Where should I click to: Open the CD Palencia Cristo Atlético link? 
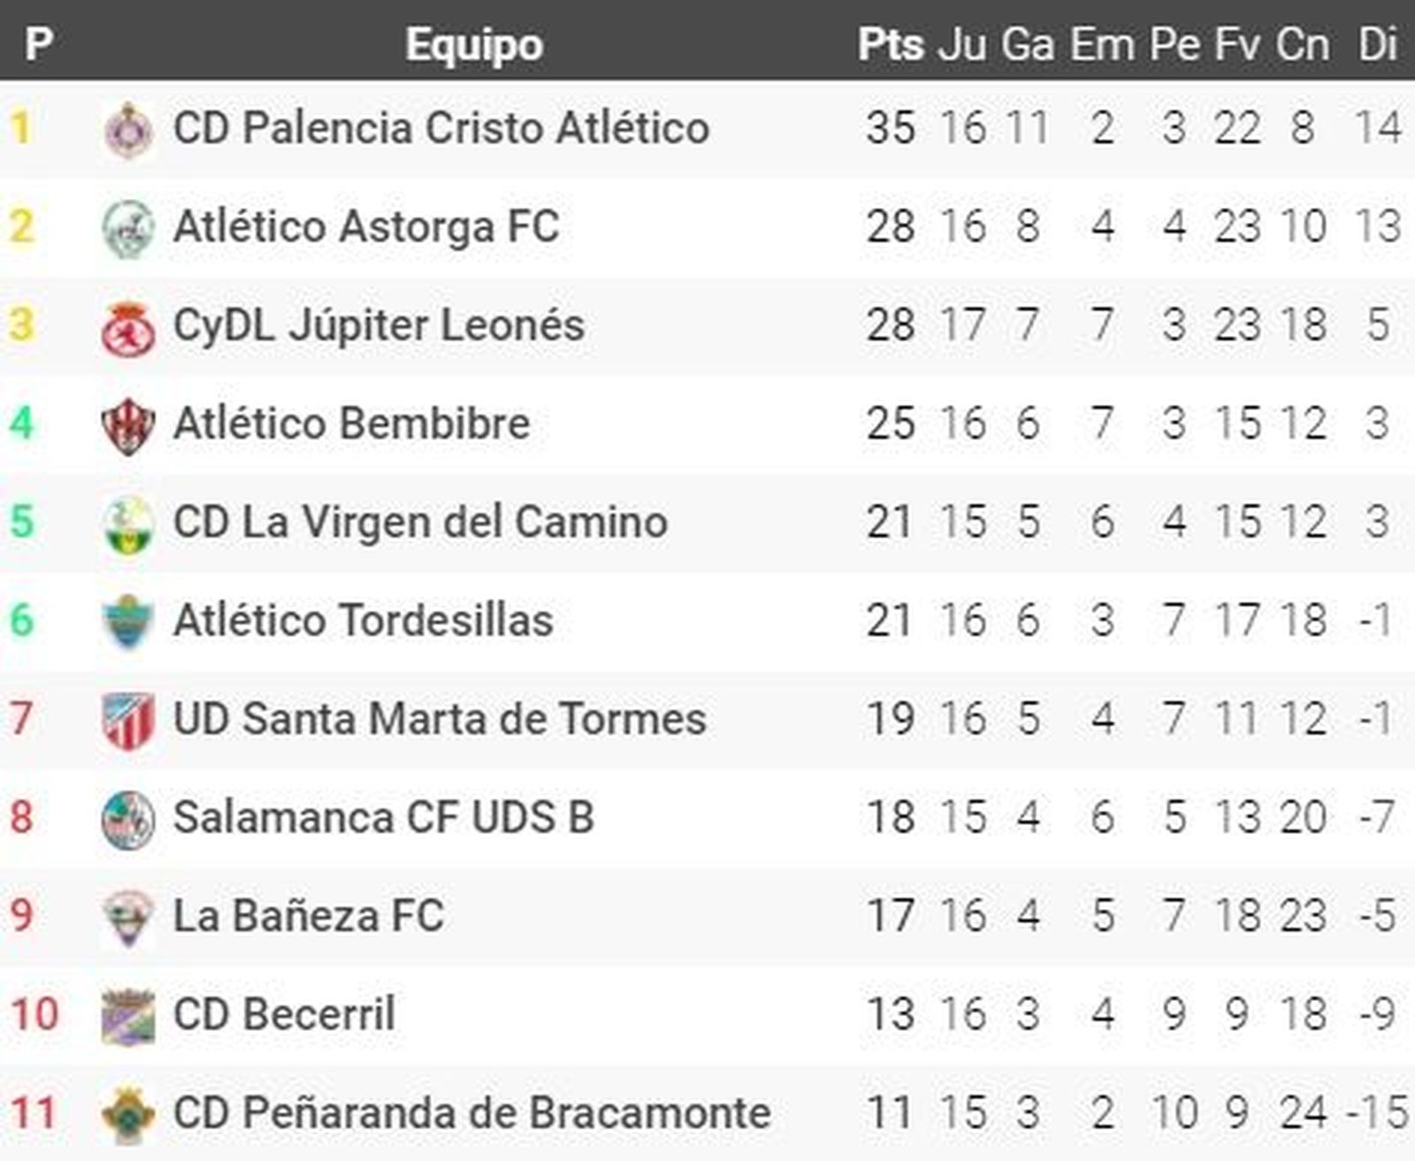pyautogui.click(x=440, y=128)
